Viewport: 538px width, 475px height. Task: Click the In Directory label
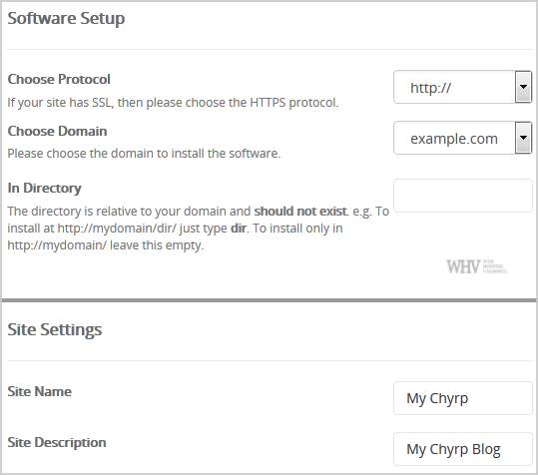(45, 189)
